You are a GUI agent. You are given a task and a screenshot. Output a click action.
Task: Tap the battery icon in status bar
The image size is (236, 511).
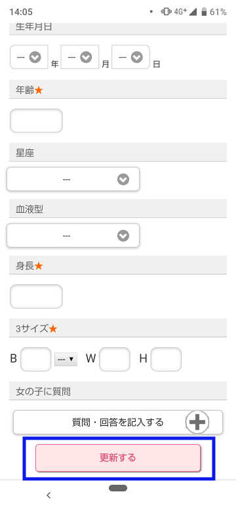click(204, 12)
